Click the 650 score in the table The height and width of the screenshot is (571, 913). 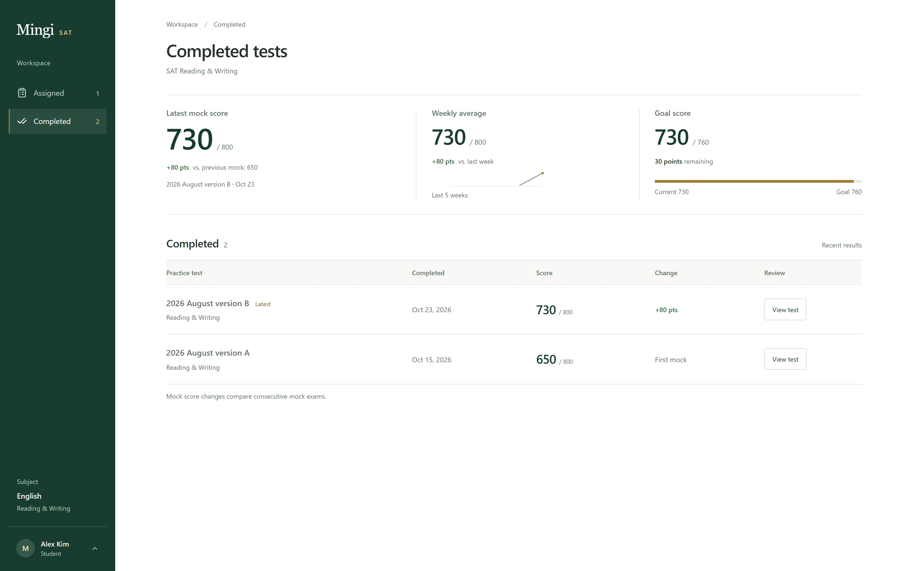click(546, 359)
